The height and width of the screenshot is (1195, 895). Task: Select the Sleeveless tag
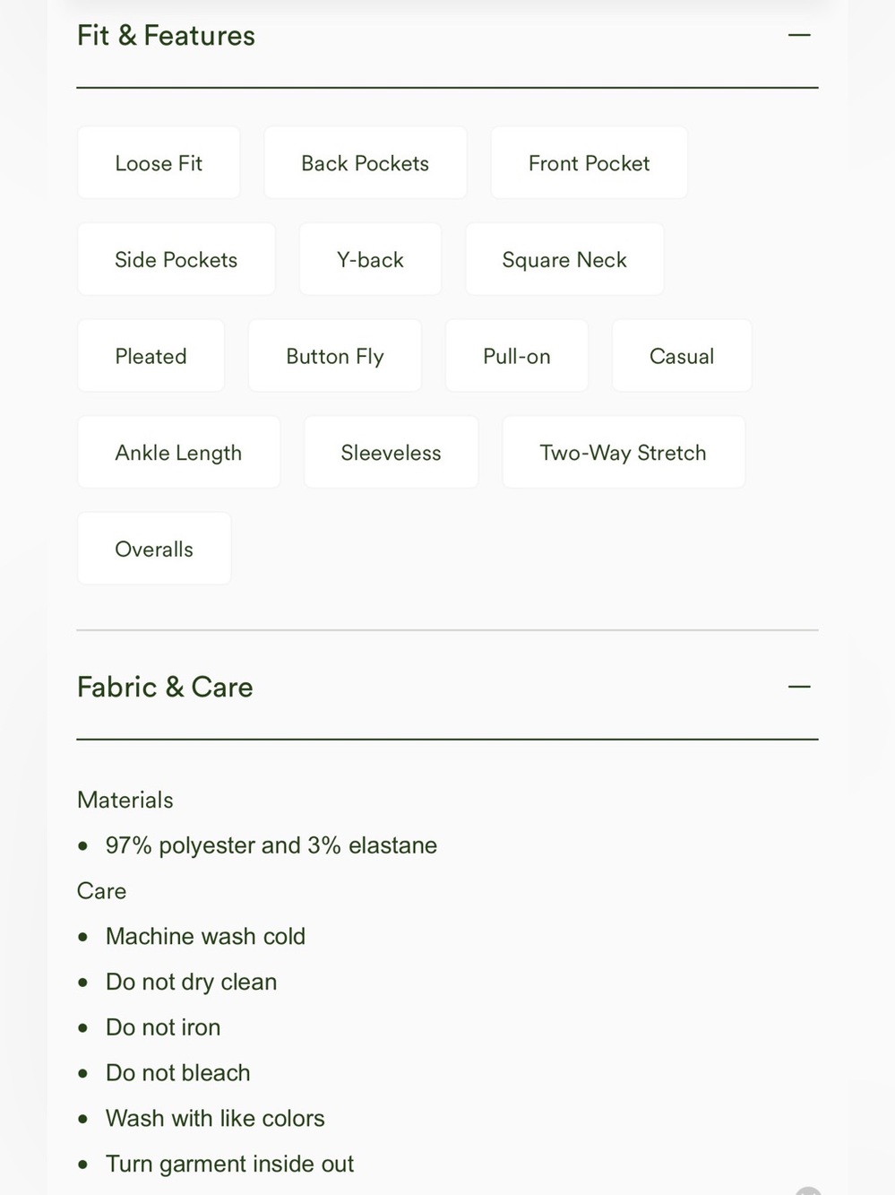coord(391,453)
